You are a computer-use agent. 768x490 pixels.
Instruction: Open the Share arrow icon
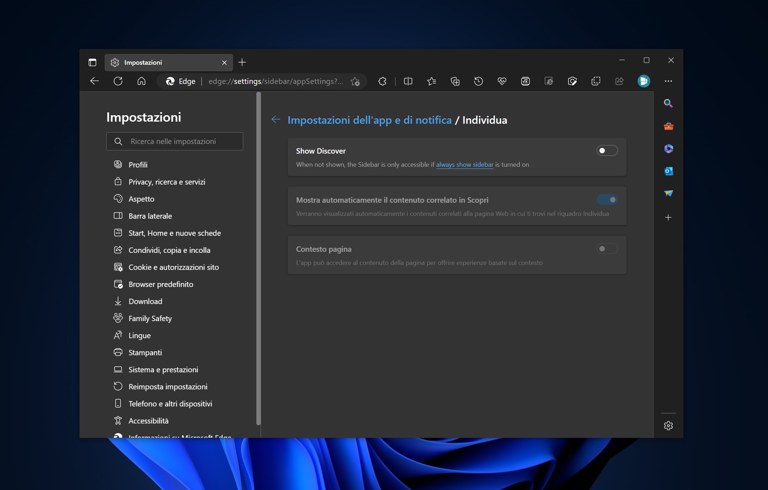[619, 81]
